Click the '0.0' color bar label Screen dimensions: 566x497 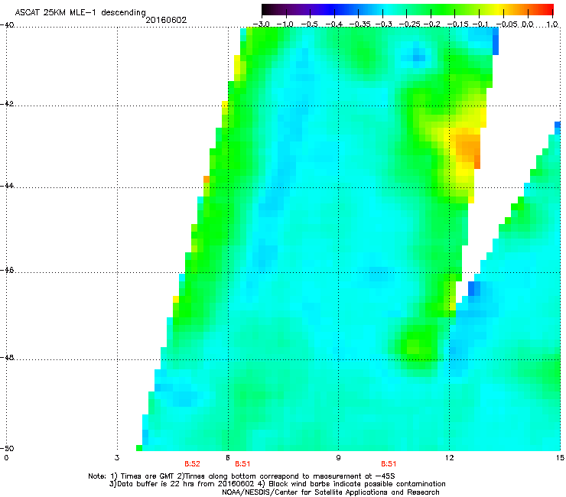tap(528, 24)
